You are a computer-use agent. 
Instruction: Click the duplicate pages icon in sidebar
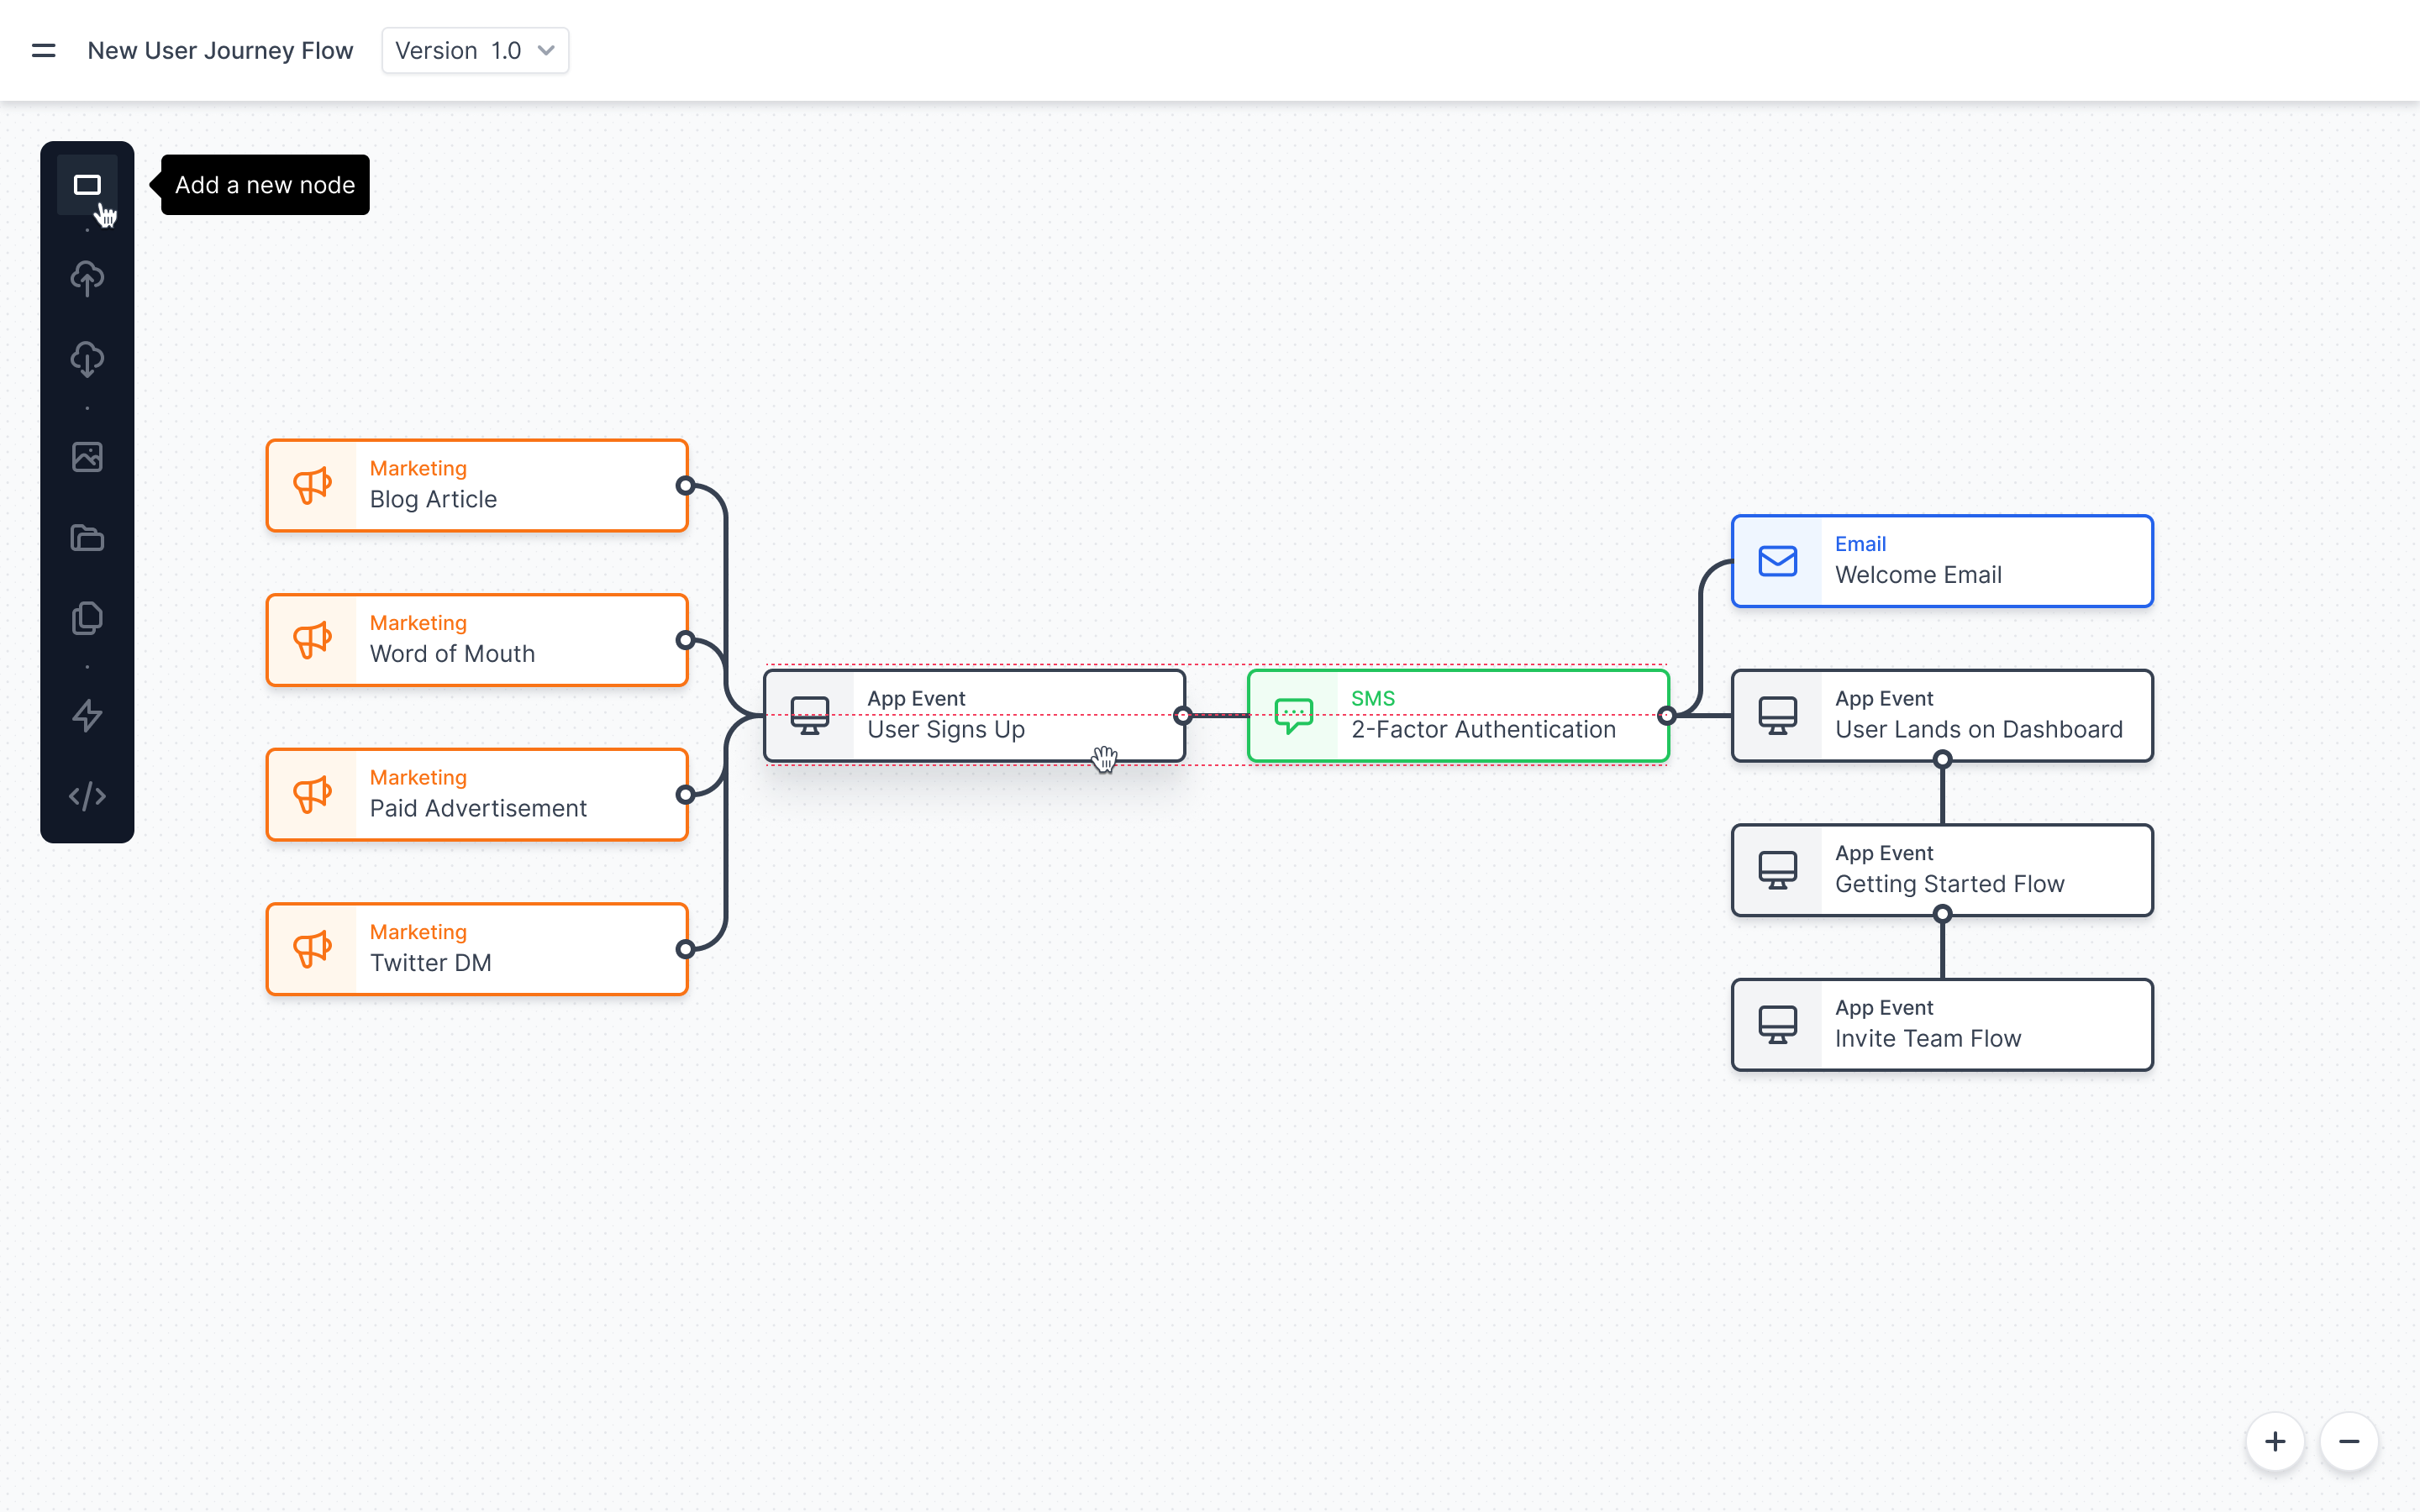tap(87, 618)
